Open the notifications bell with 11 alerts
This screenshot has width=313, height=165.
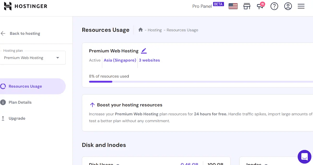(x=261, y=6)
